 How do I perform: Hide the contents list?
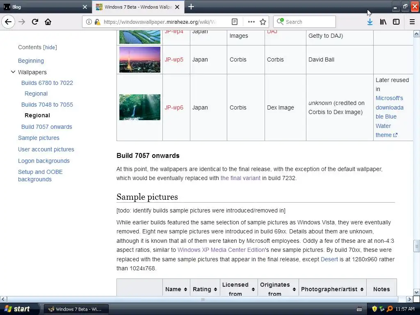click(x=50, y=48)
